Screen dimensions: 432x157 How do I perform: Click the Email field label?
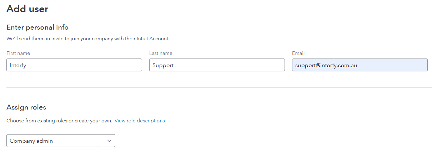pyautogui.click(x=298, y=53)
